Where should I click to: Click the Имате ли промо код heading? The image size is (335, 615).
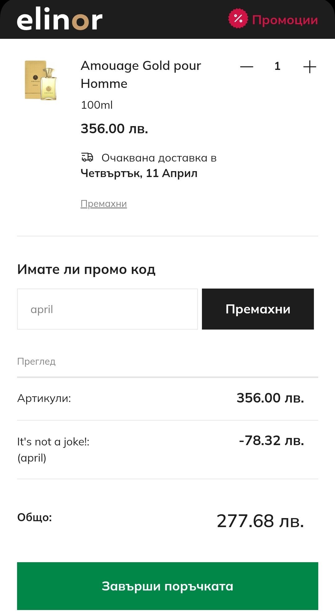(86, 269)
